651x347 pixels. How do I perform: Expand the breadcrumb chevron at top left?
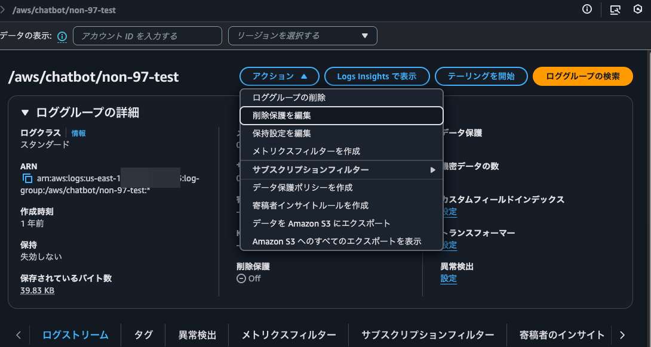point(7,10)
